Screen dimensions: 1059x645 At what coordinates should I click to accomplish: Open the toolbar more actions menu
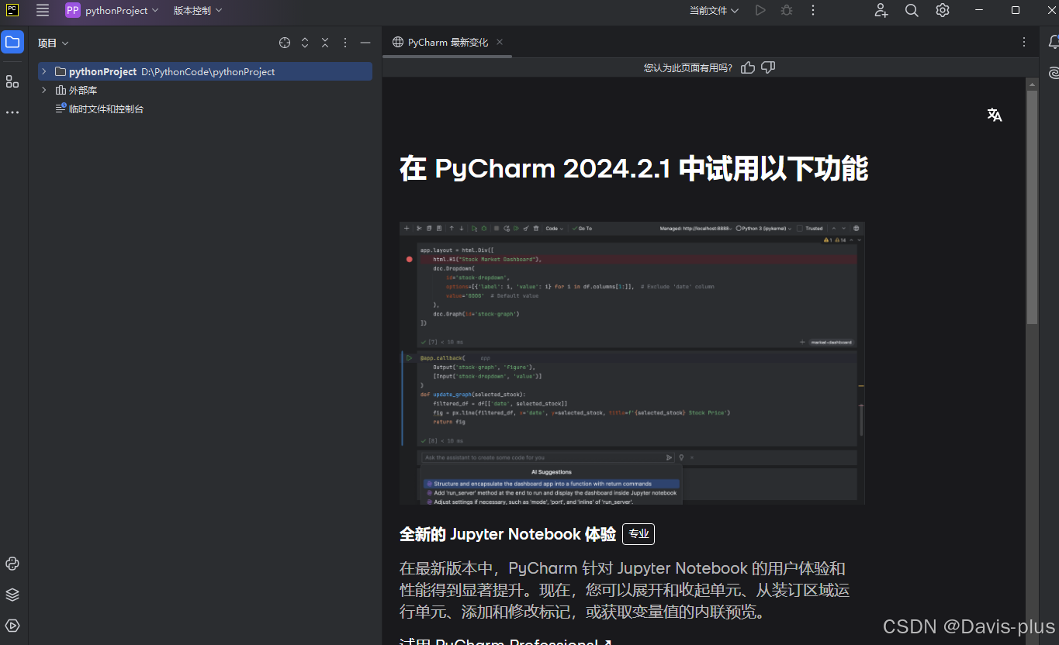point(813,10)
